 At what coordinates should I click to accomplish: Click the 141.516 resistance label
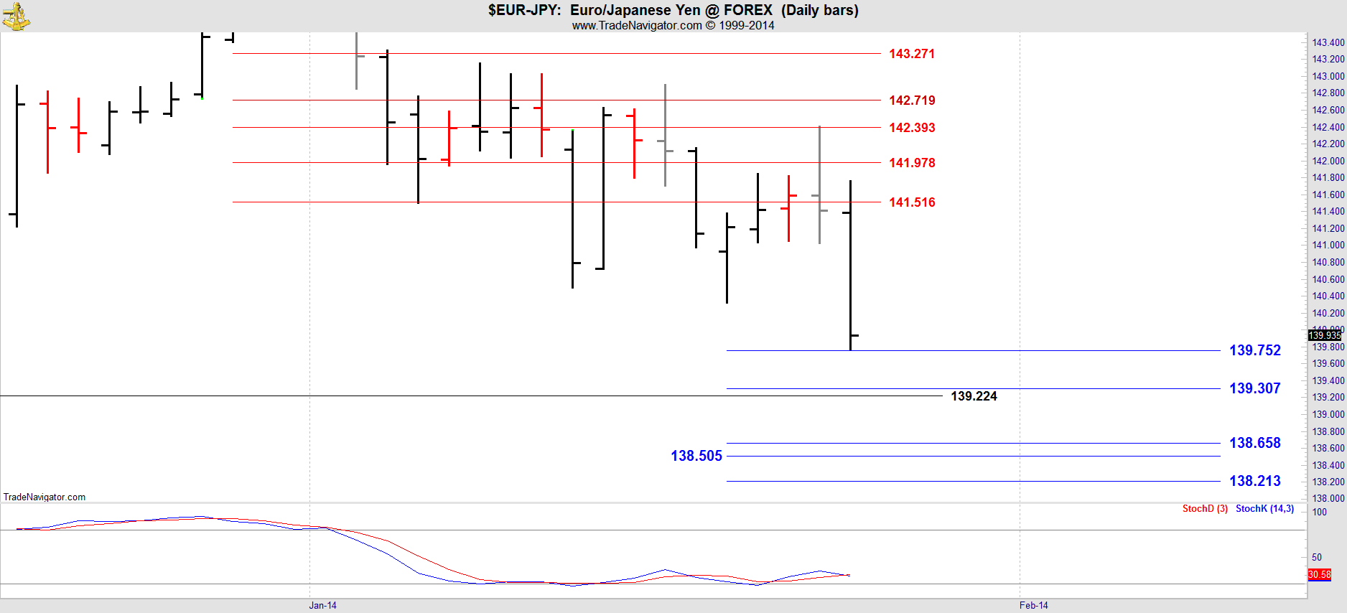[911, 202]
